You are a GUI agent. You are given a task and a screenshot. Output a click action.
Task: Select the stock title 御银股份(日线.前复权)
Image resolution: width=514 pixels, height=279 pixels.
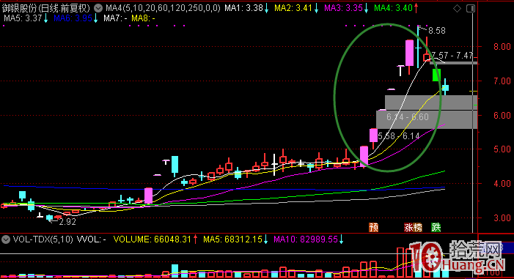pos(46,8)
